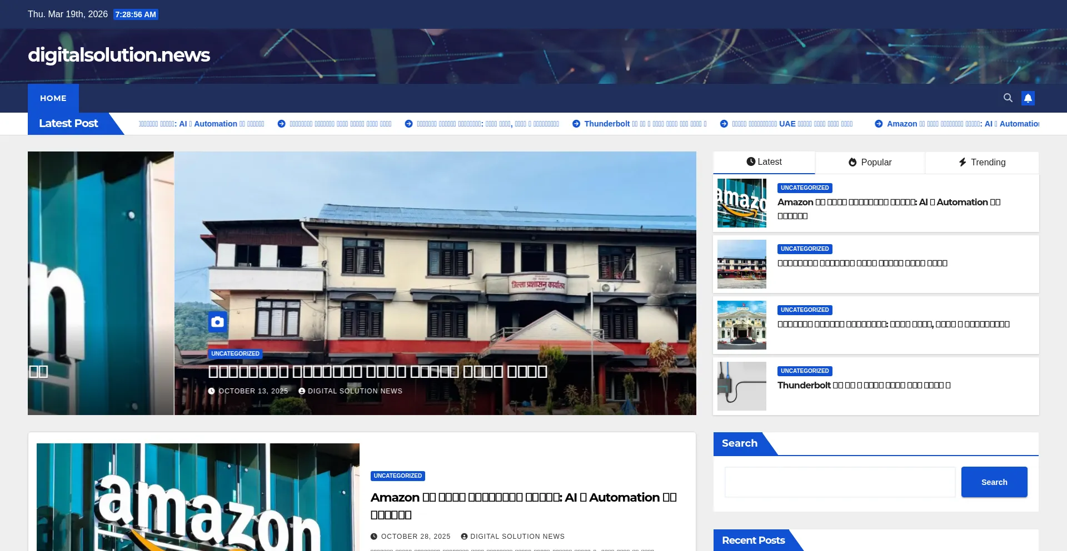The image size is (1067, 551).
Task: Switch to the Popular tab
Action: 870,162
